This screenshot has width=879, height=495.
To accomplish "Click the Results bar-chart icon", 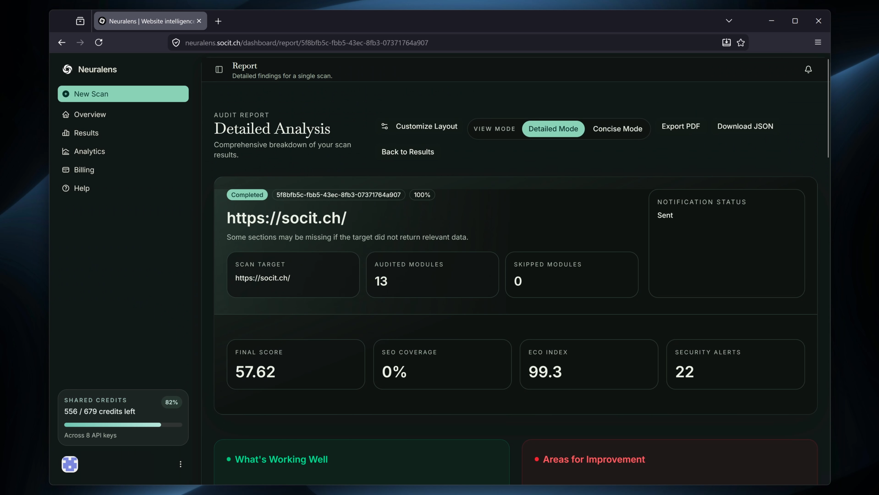I will pyautogui.click(x=66, y=133).
